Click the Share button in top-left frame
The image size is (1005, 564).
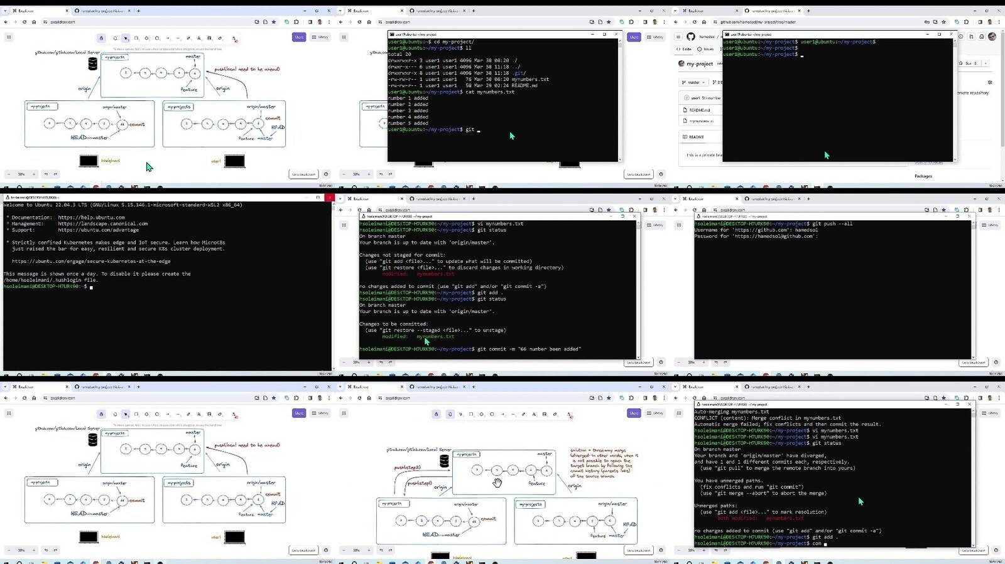point(299,37)
